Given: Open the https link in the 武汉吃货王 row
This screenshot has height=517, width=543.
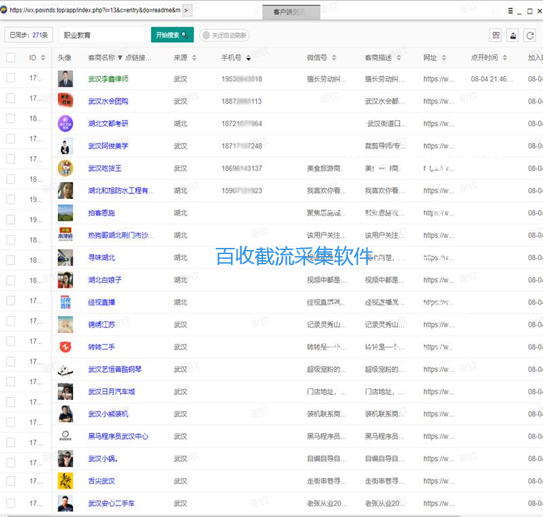Looking at the screenshot, I should point(439,168).
